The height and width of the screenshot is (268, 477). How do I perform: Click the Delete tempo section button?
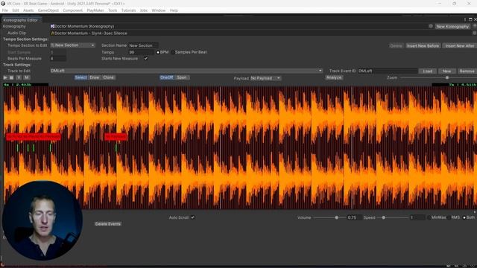tap(396, 45)
